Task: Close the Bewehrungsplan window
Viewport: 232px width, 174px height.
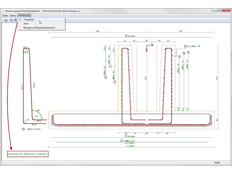Action: (226, 10)
